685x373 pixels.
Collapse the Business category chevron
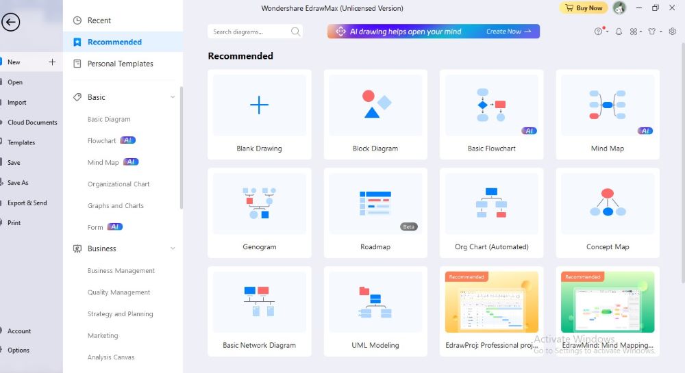(173, 248)
